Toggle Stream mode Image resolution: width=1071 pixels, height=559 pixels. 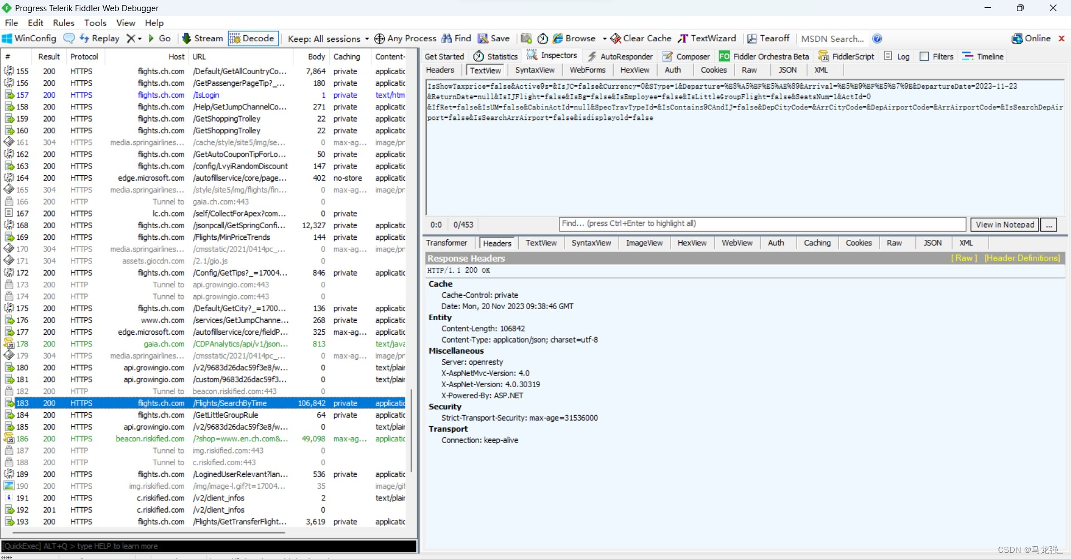point(202,38)
